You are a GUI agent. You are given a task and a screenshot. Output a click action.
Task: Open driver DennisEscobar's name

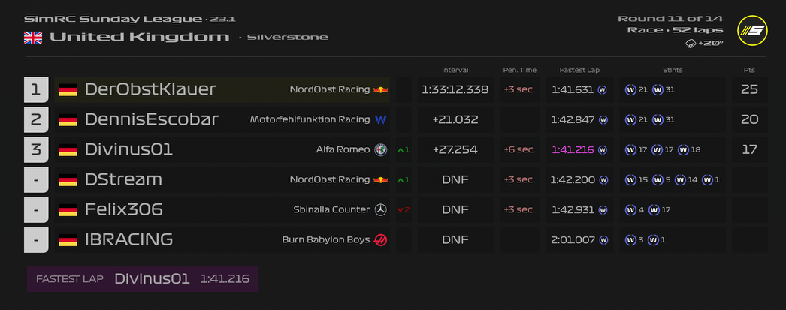[152, 119]
